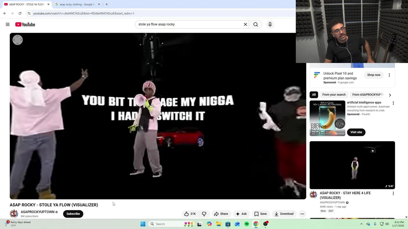Open more actions ellipsis below video
This screenshot has width=408, height=229.
pos(302,214)
